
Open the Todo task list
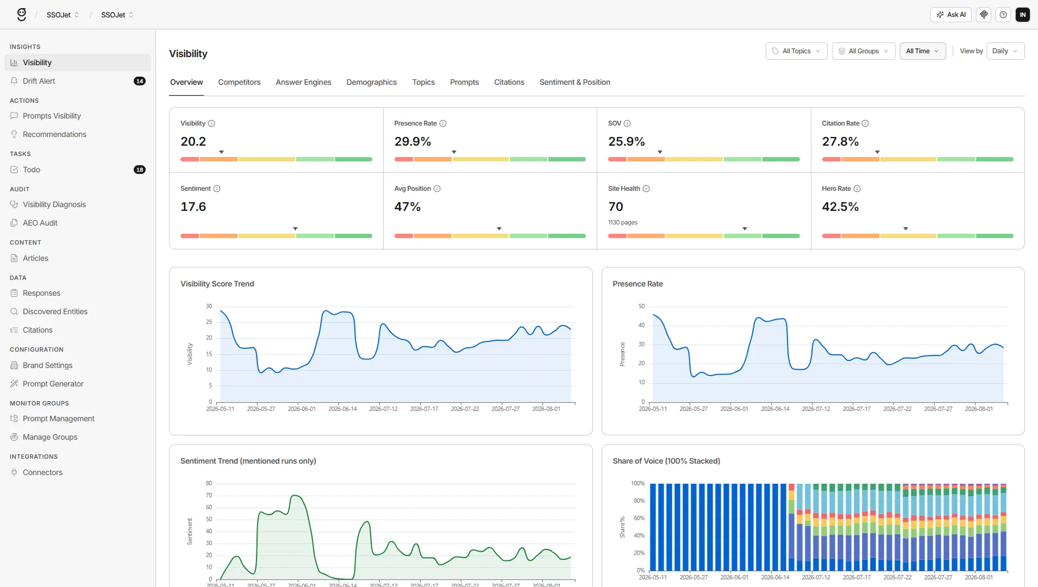coord(78,170)
